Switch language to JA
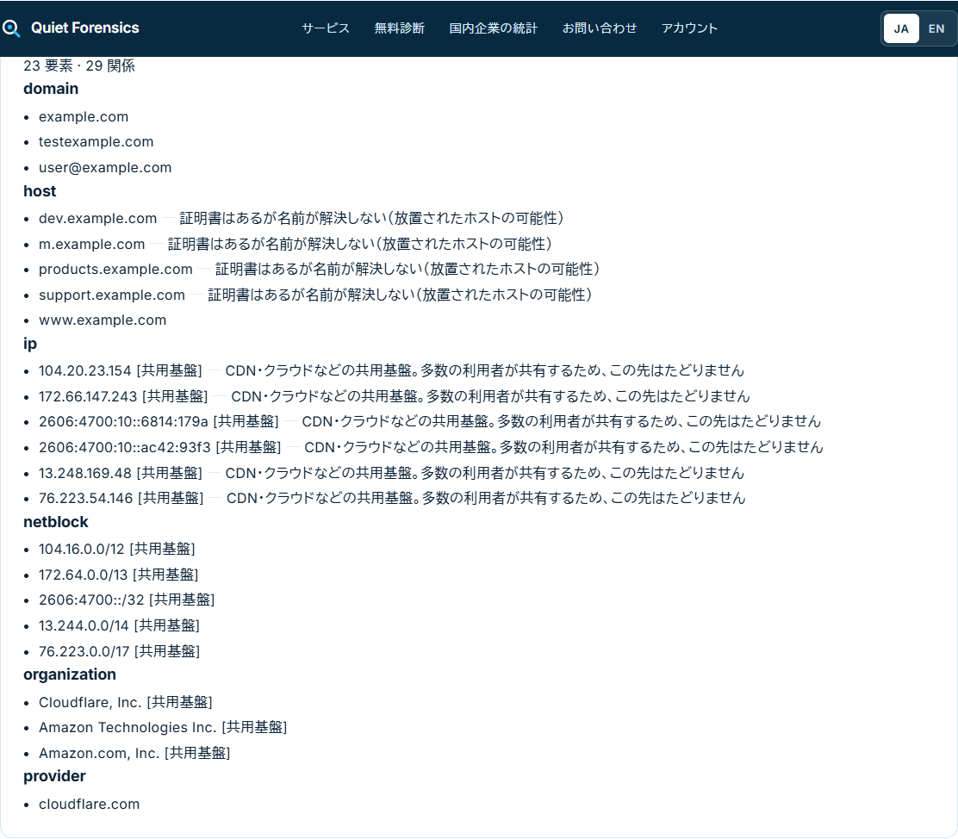This screenshot has width=958, height=839. click(x=901, y=28)
